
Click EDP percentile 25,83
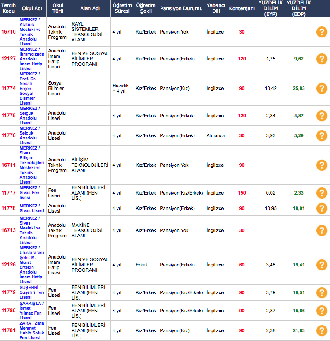click(x=299, y=88)
